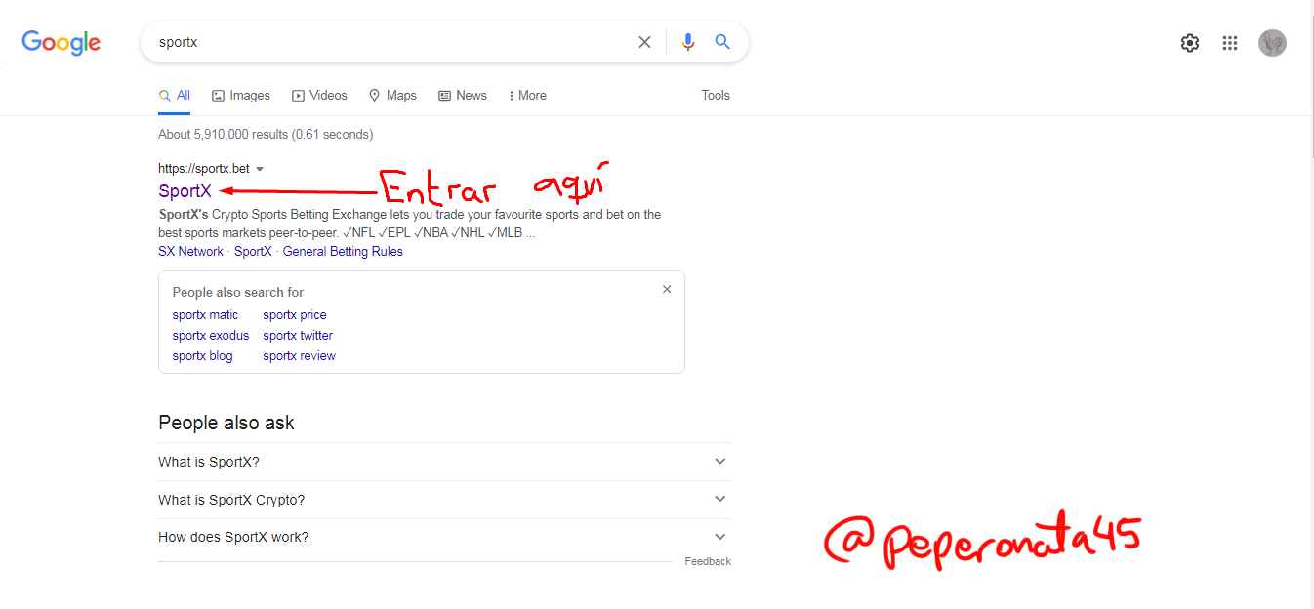
Task: Submit search with the magnifier icon
Action: [722, 42]
